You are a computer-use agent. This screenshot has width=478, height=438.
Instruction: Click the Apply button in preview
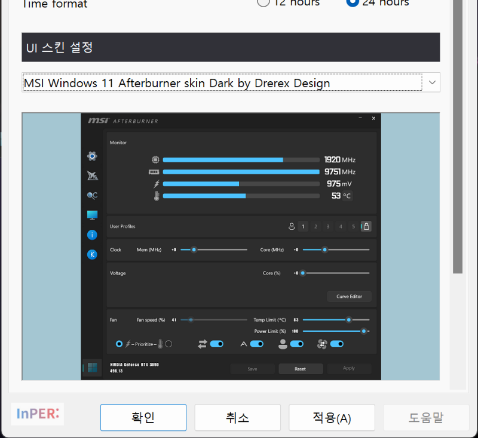(x=349, y=368)
